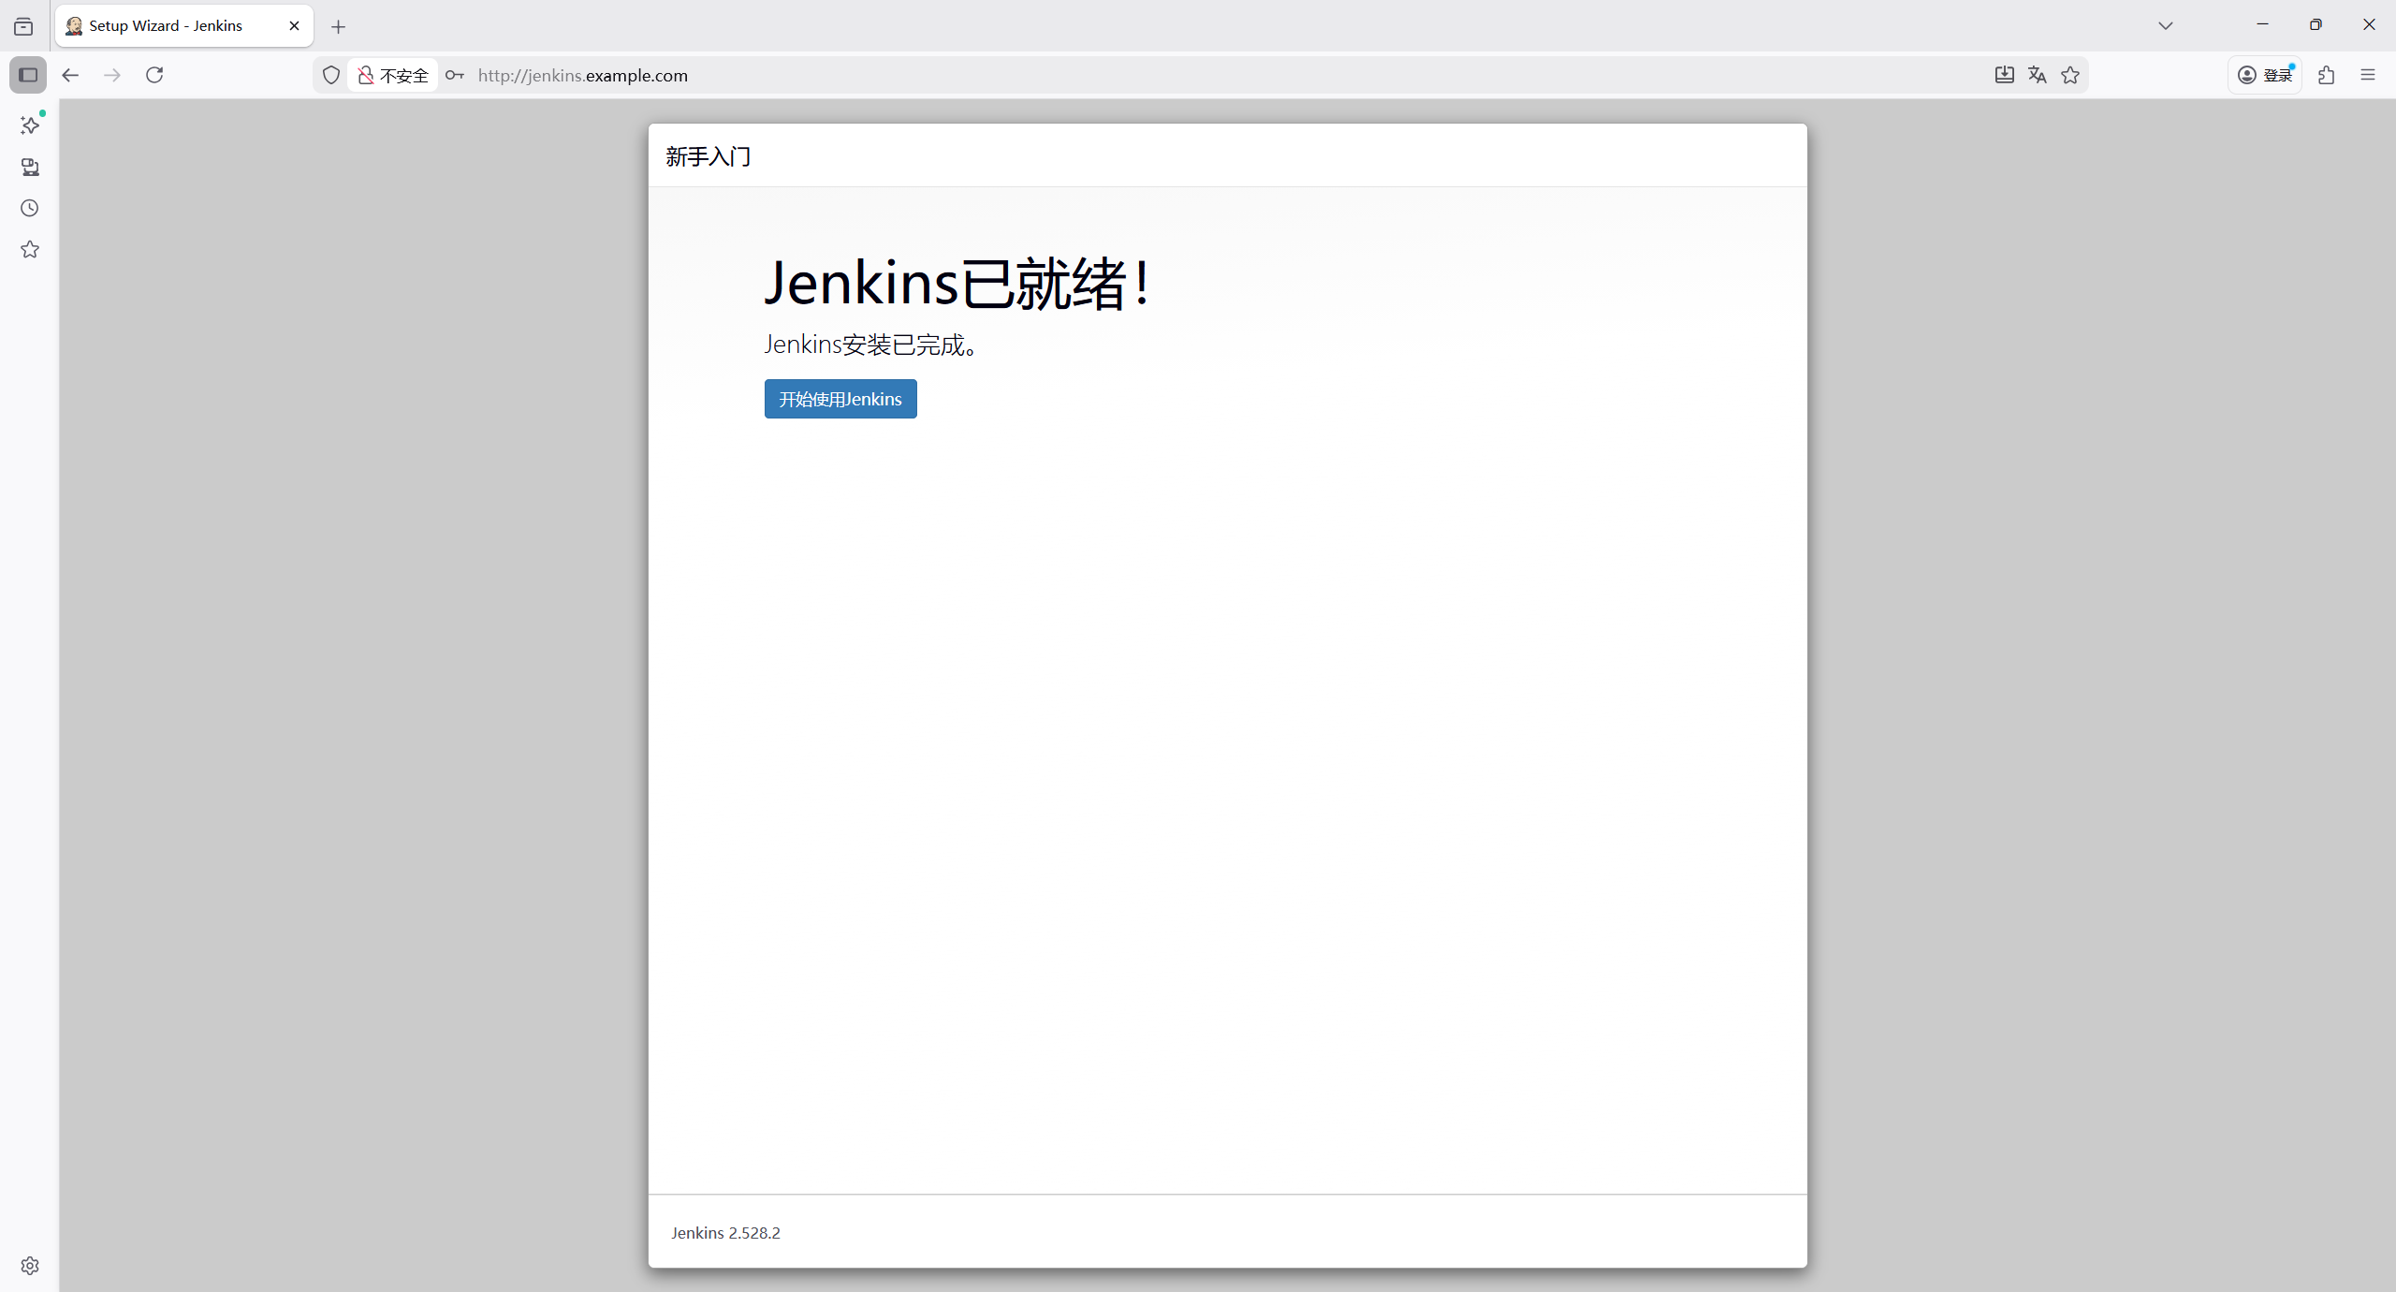
Task: Click the 不安全 connection warning indicator
Action: 393,75
